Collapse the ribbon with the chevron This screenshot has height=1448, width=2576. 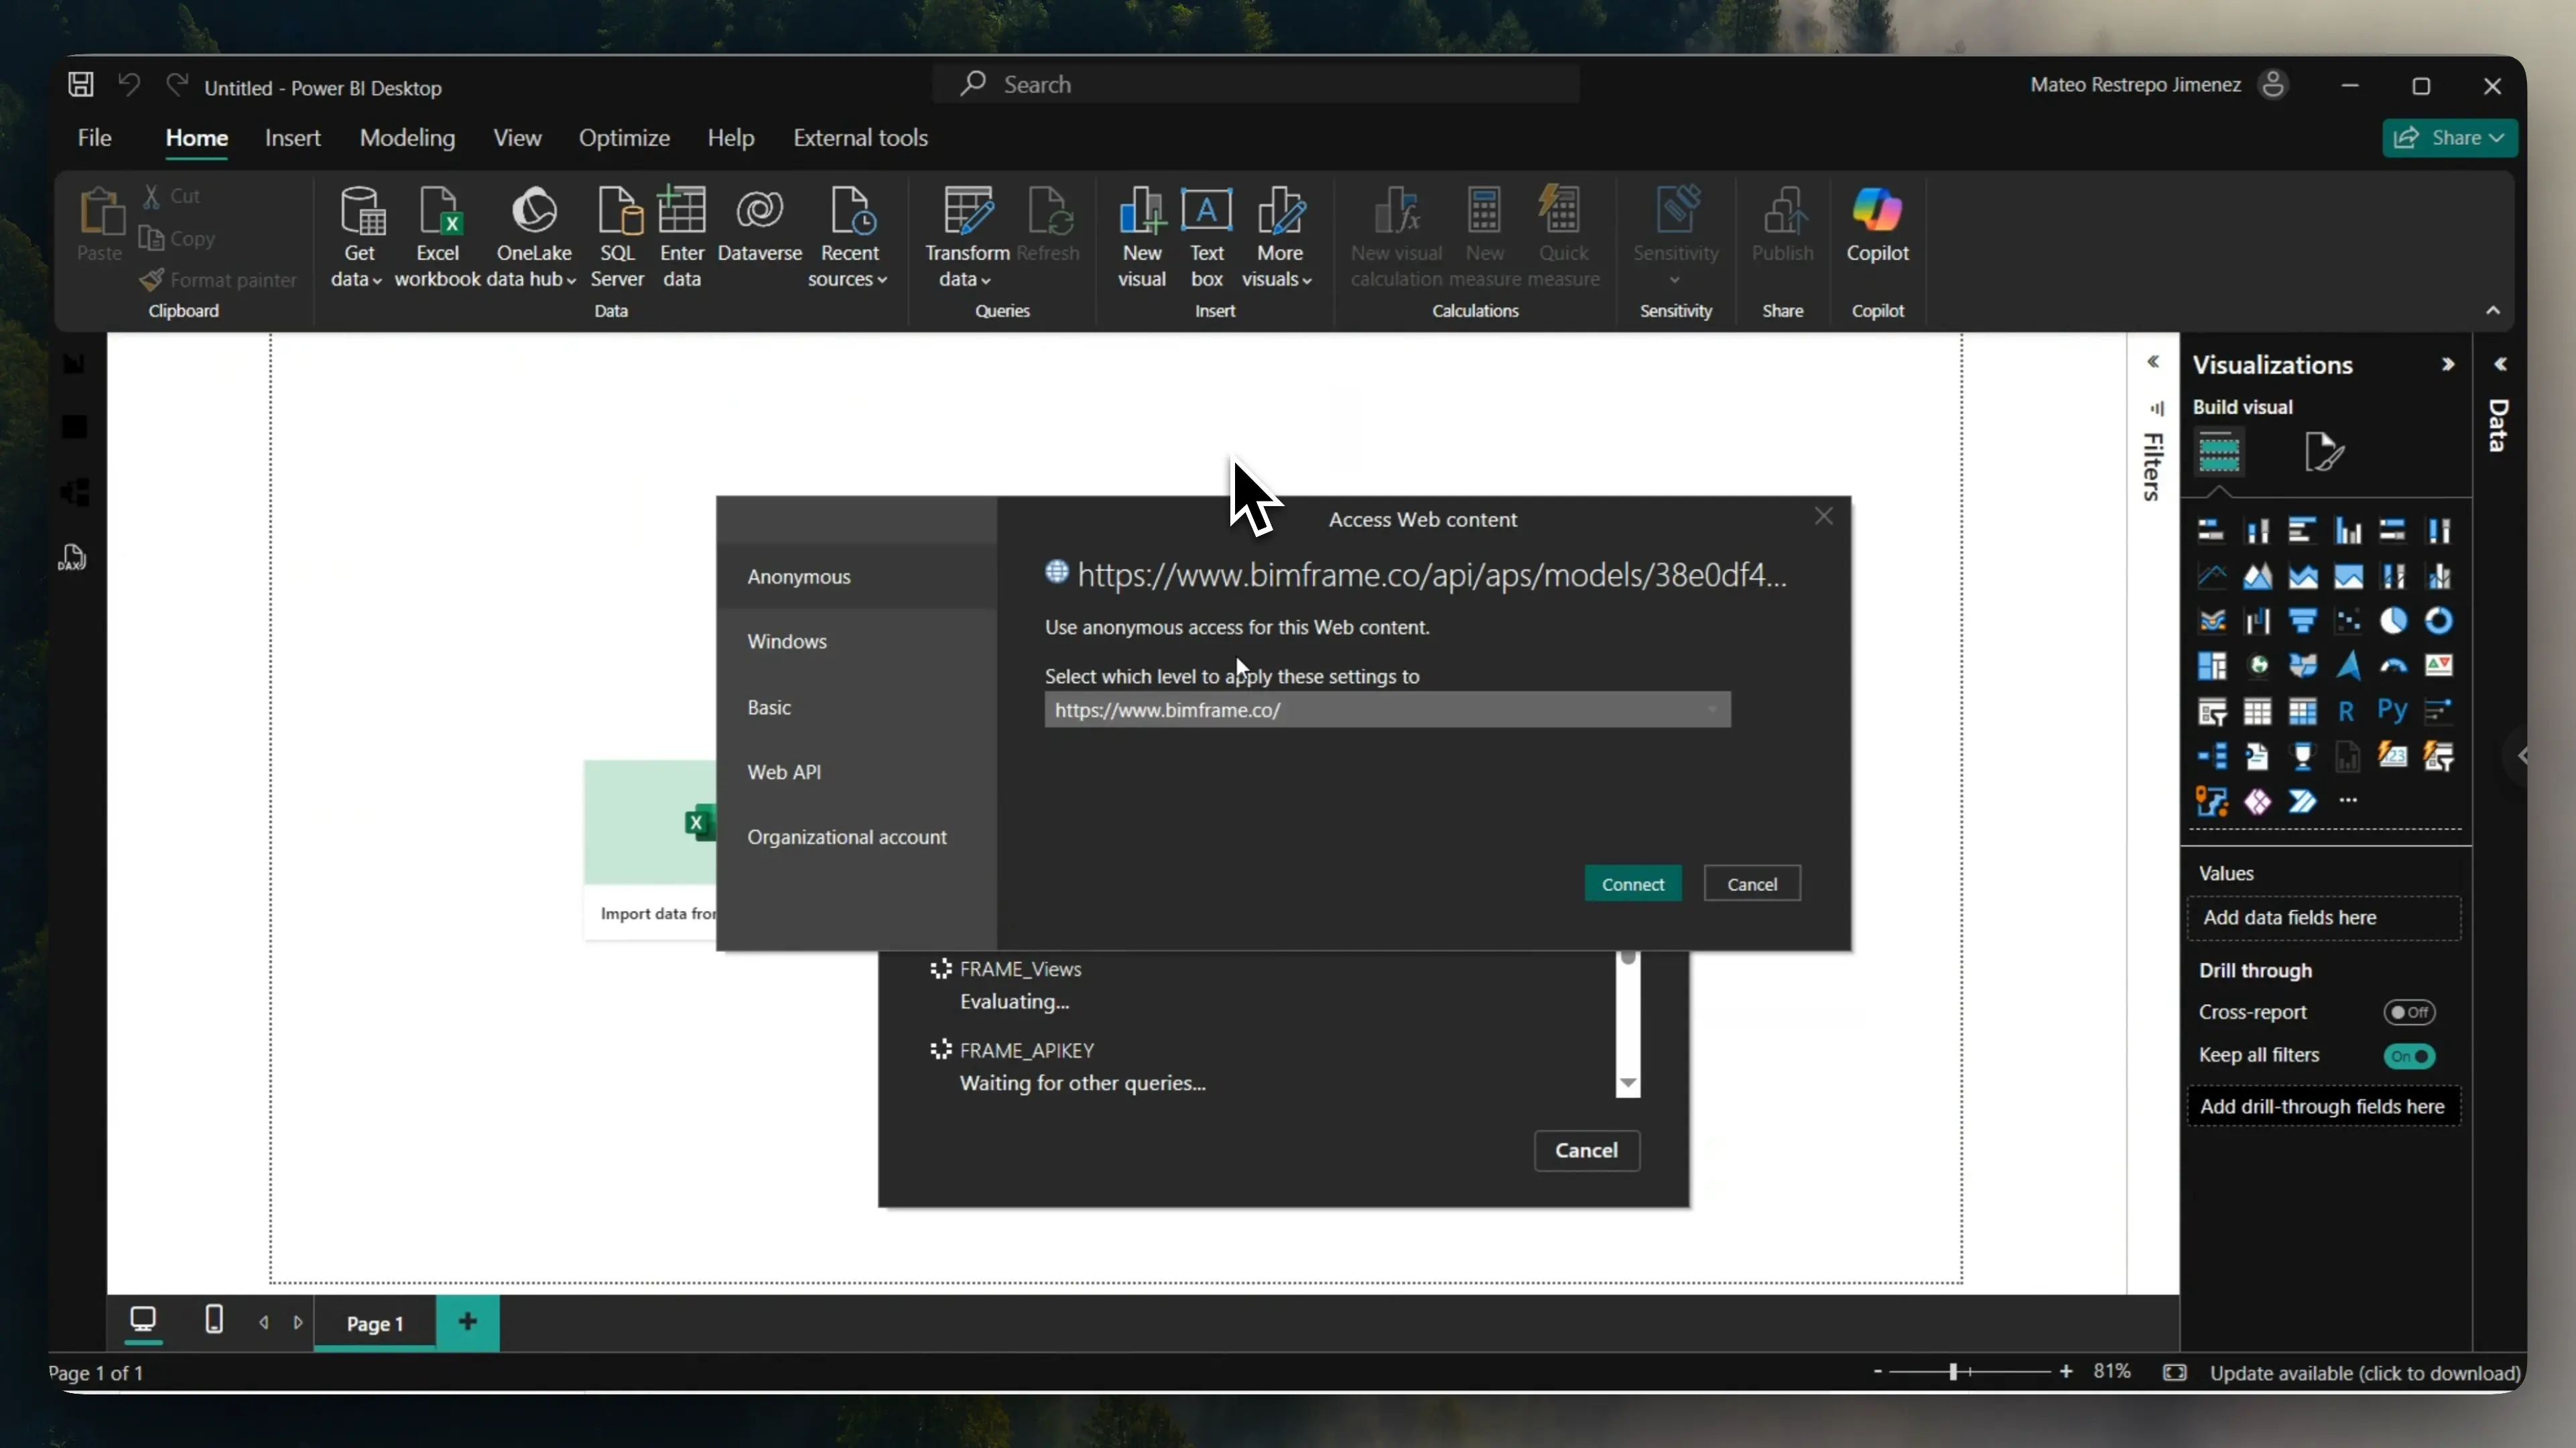(2493, 310)
